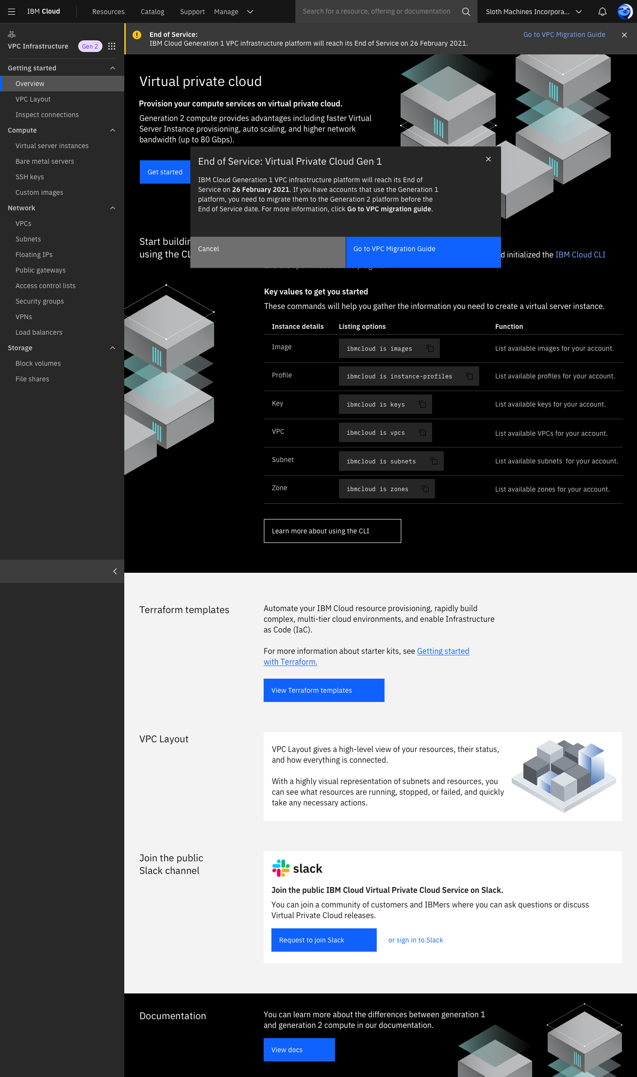Click the search magnifier icon
Screen dimensions: 637x1077
pos(466,11)
